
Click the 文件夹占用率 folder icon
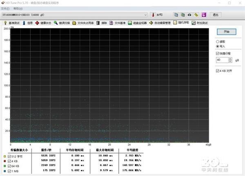point(74,23)
